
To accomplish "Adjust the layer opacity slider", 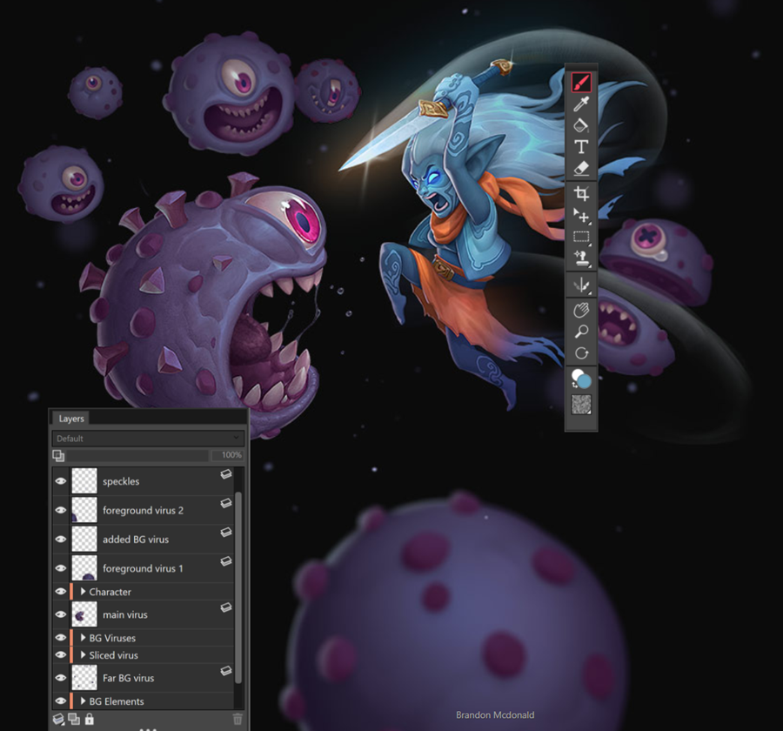I will (x=137, y=455).
